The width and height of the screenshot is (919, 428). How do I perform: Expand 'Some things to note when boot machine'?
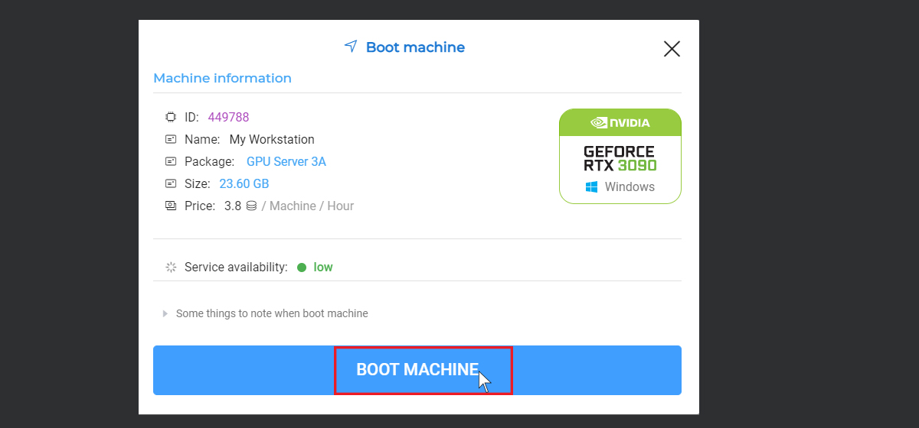(x=265, y=313)
